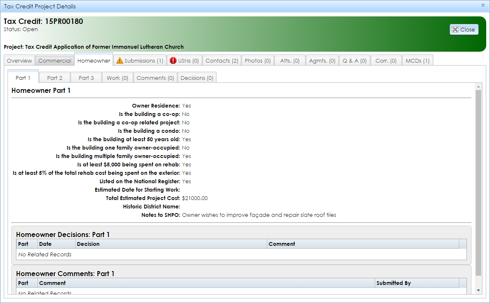Image resolution: width=490 pixels, height=303 pixels.
Task: Click the Notes to SHPO text about slate roof
Action: pos(259,215)
